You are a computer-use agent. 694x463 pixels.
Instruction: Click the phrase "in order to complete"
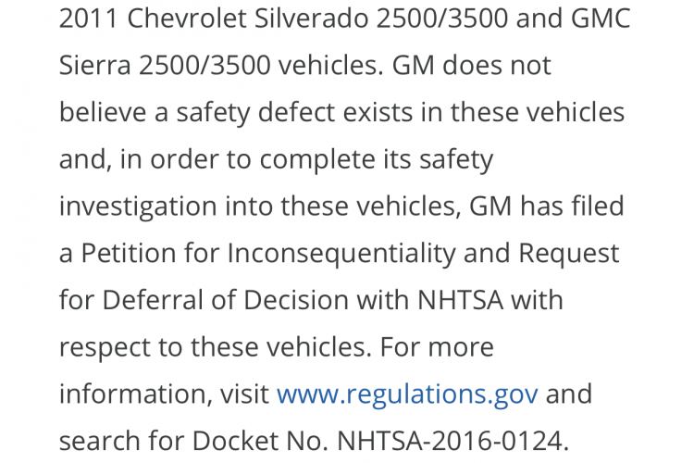[x=247, y=159]
